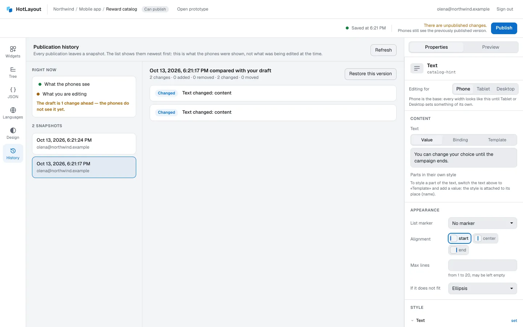
Task: Go to Northwind breadcrumb
Action: point(64,9)
